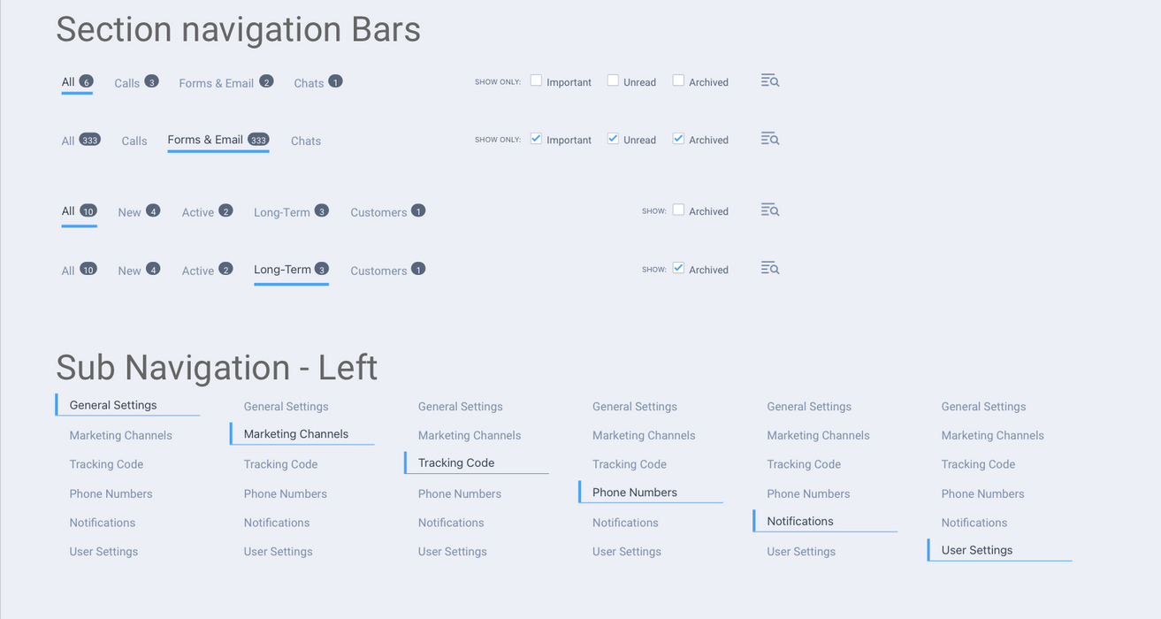Click the search-list icon beside the checked Important, Unread and Archived filters
This screenshot has width=1161, height=619.
(769, 139)
